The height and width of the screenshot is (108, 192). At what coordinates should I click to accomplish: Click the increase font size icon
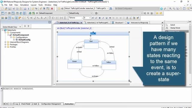pos(93,18)
